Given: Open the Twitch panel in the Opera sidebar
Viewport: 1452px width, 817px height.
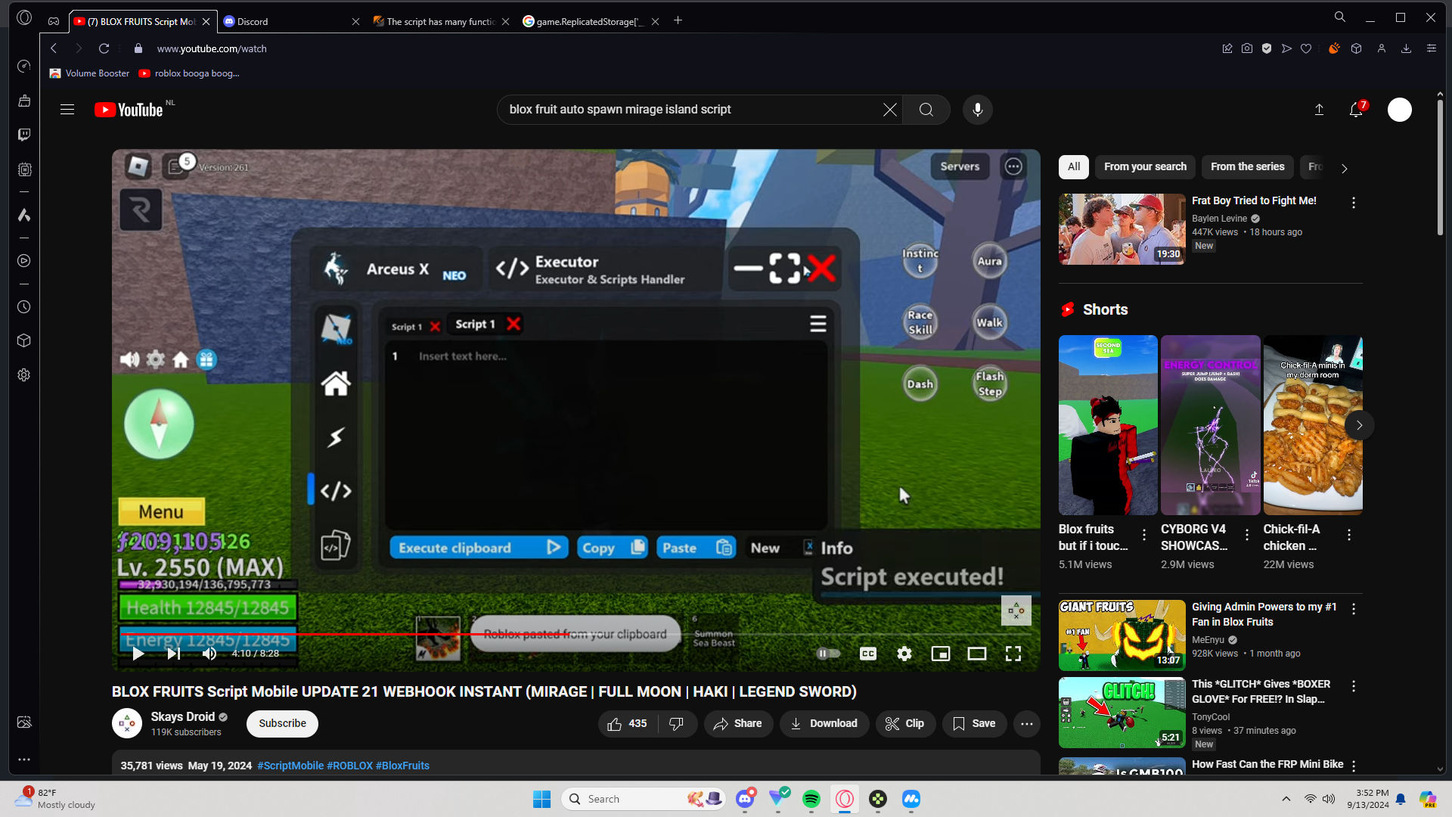Looking at the screenshot, I should pyautogui.click(x=24, y=135).
